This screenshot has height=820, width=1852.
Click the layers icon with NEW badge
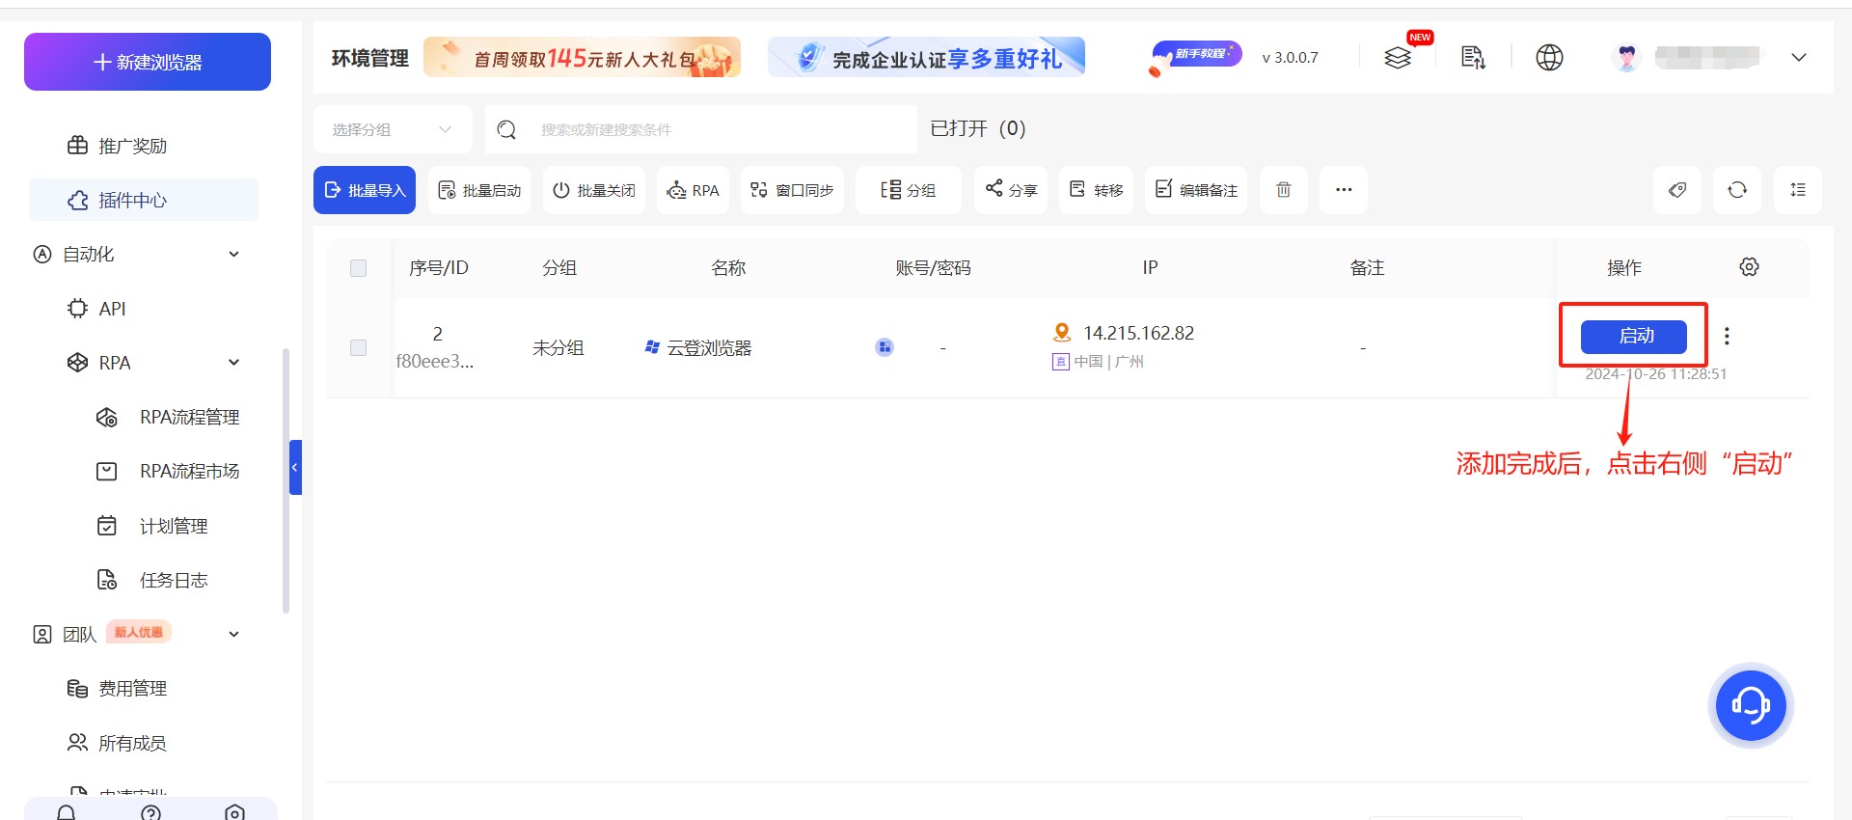[1398, 58]
